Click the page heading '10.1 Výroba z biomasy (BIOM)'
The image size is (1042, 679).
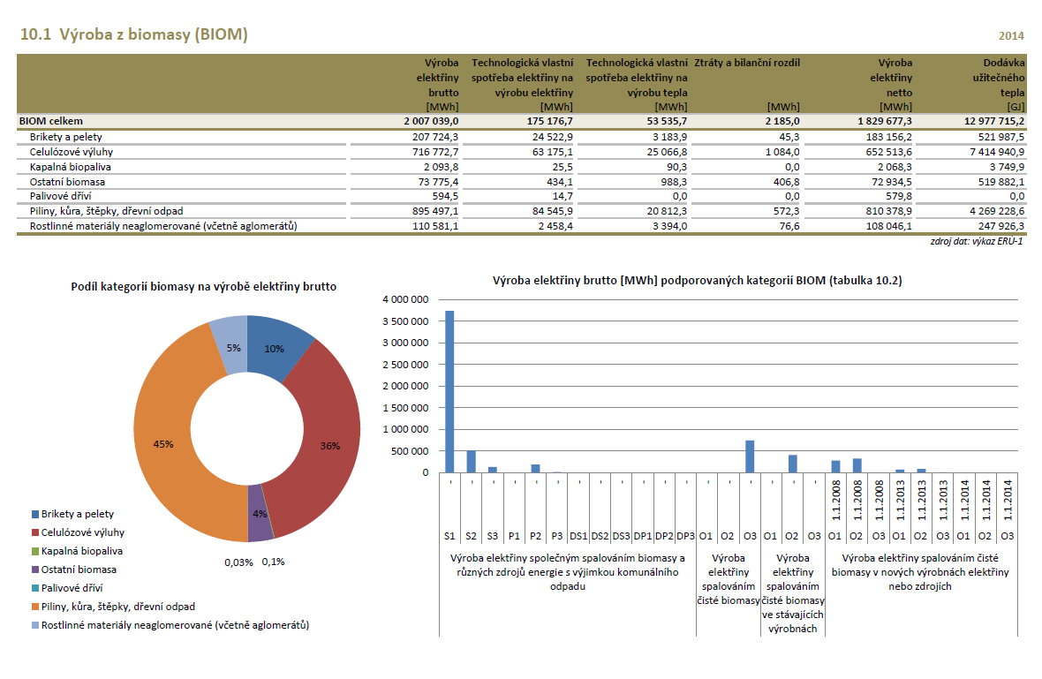pos(133,35)
